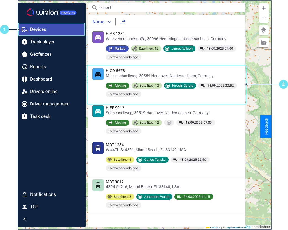Zoom in on the map

coord(264,8)
